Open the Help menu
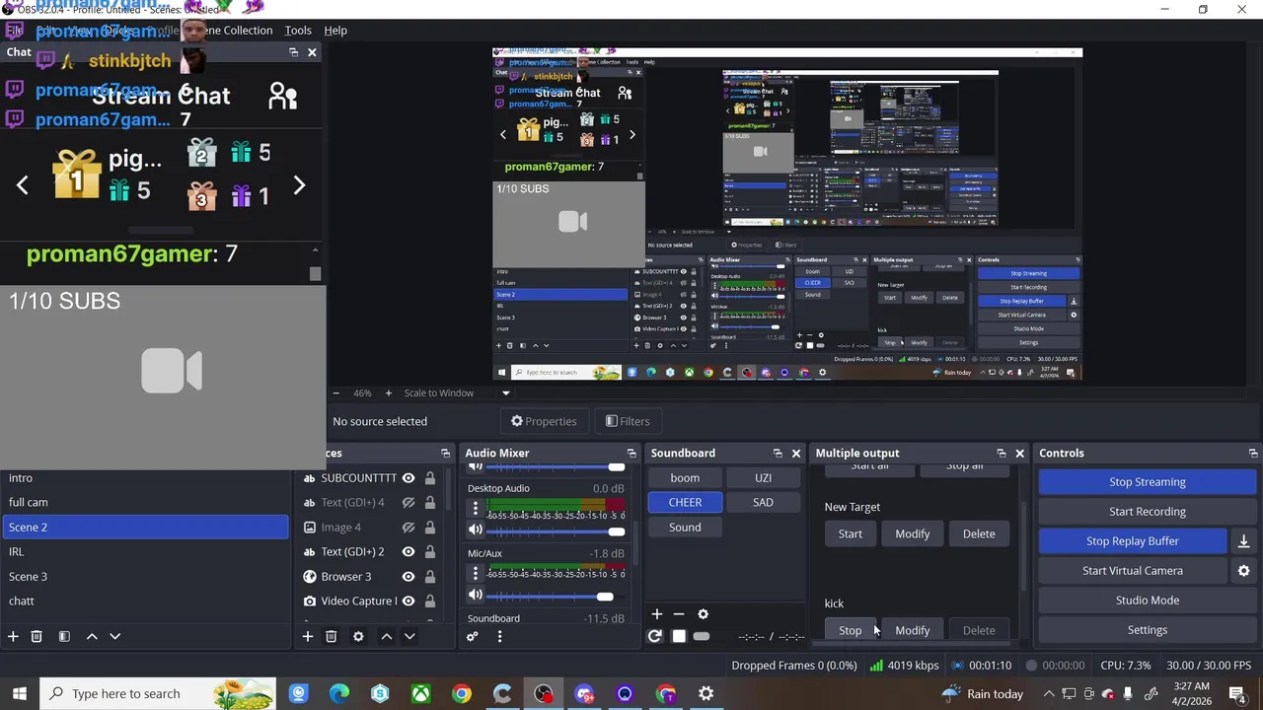The width and height of the screenshot is (1263, 710). pyautogui.click(x=335, y=31)
